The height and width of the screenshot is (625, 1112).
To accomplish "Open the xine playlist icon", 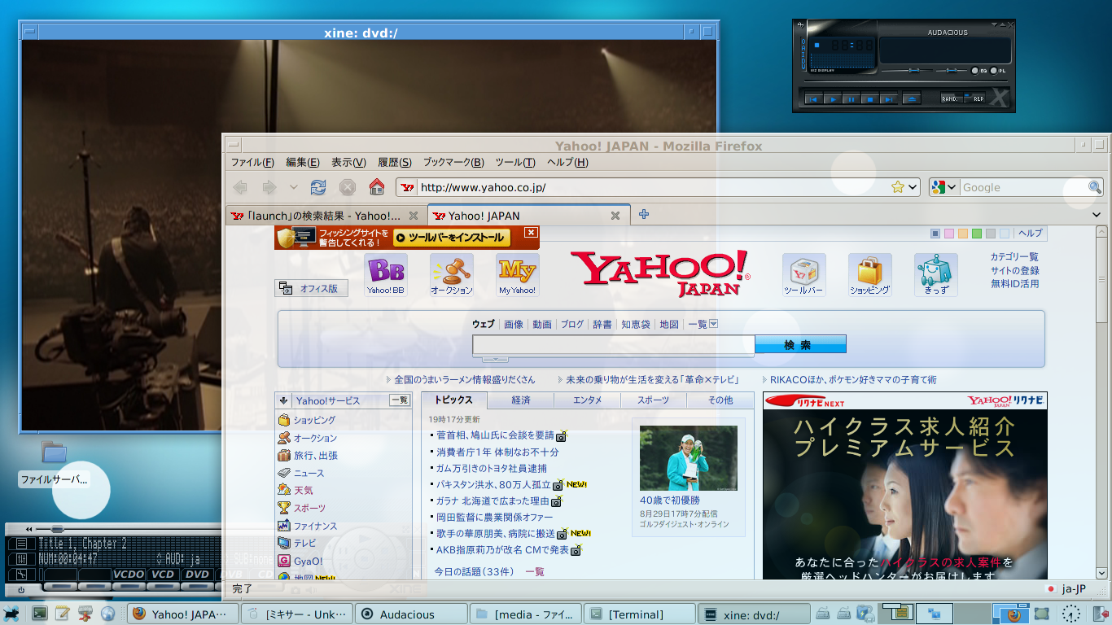I will [x=21, y=544].
